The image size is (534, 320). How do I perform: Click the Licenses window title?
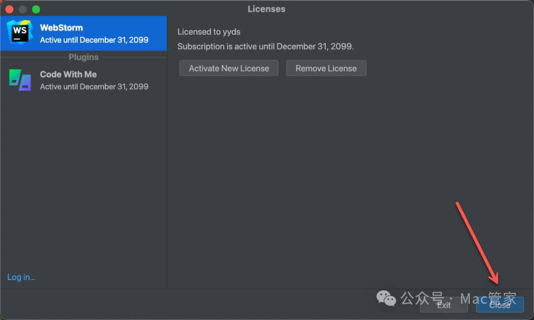(267, 9)
